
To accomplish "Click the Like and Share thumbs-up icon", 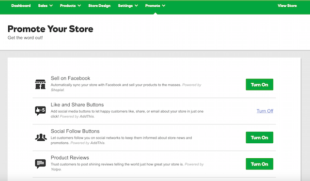I will point(40,111).
